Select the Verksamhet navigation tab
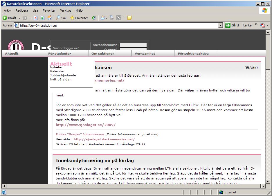 (x=153, y=53)
